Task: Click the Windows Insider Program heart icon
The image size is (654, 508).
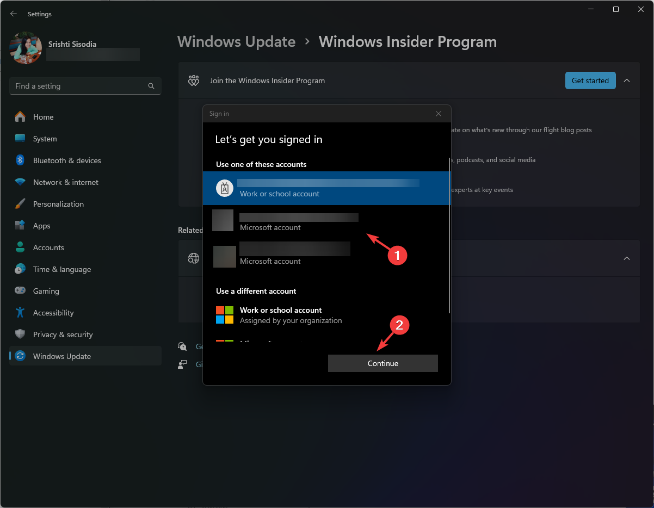Action: [x=193, y=80]
